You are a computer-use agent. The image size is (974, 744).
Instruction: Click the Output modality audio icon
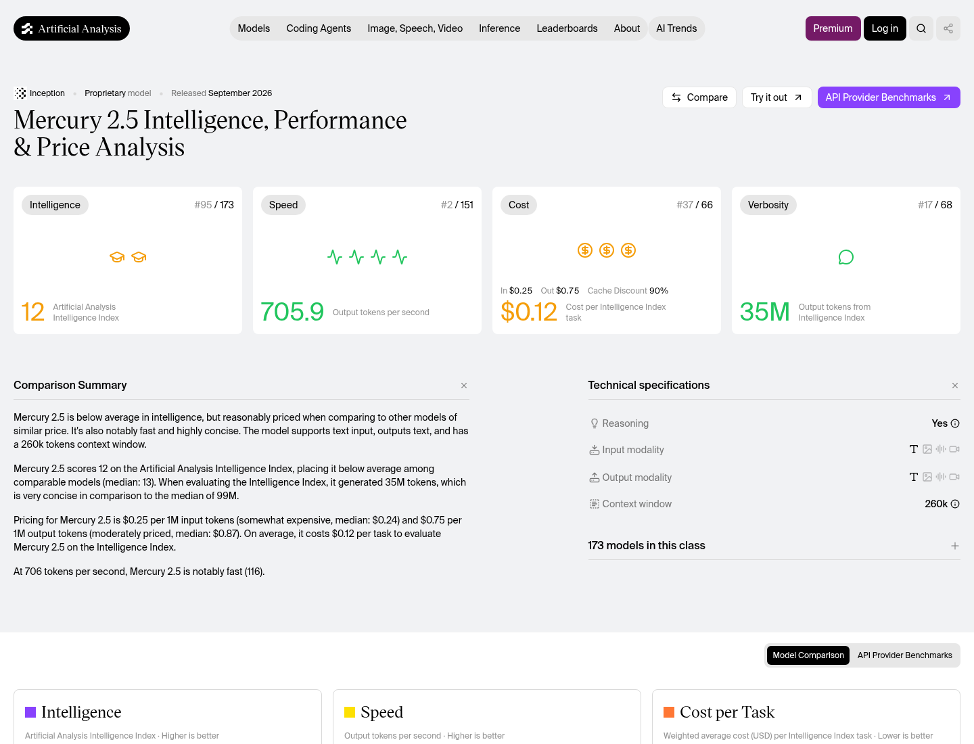pyautogui.click(x=941, y=477)
